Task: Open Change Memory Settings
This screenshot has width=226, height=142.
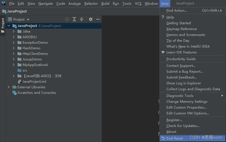Action: click(x=192, y=102)
